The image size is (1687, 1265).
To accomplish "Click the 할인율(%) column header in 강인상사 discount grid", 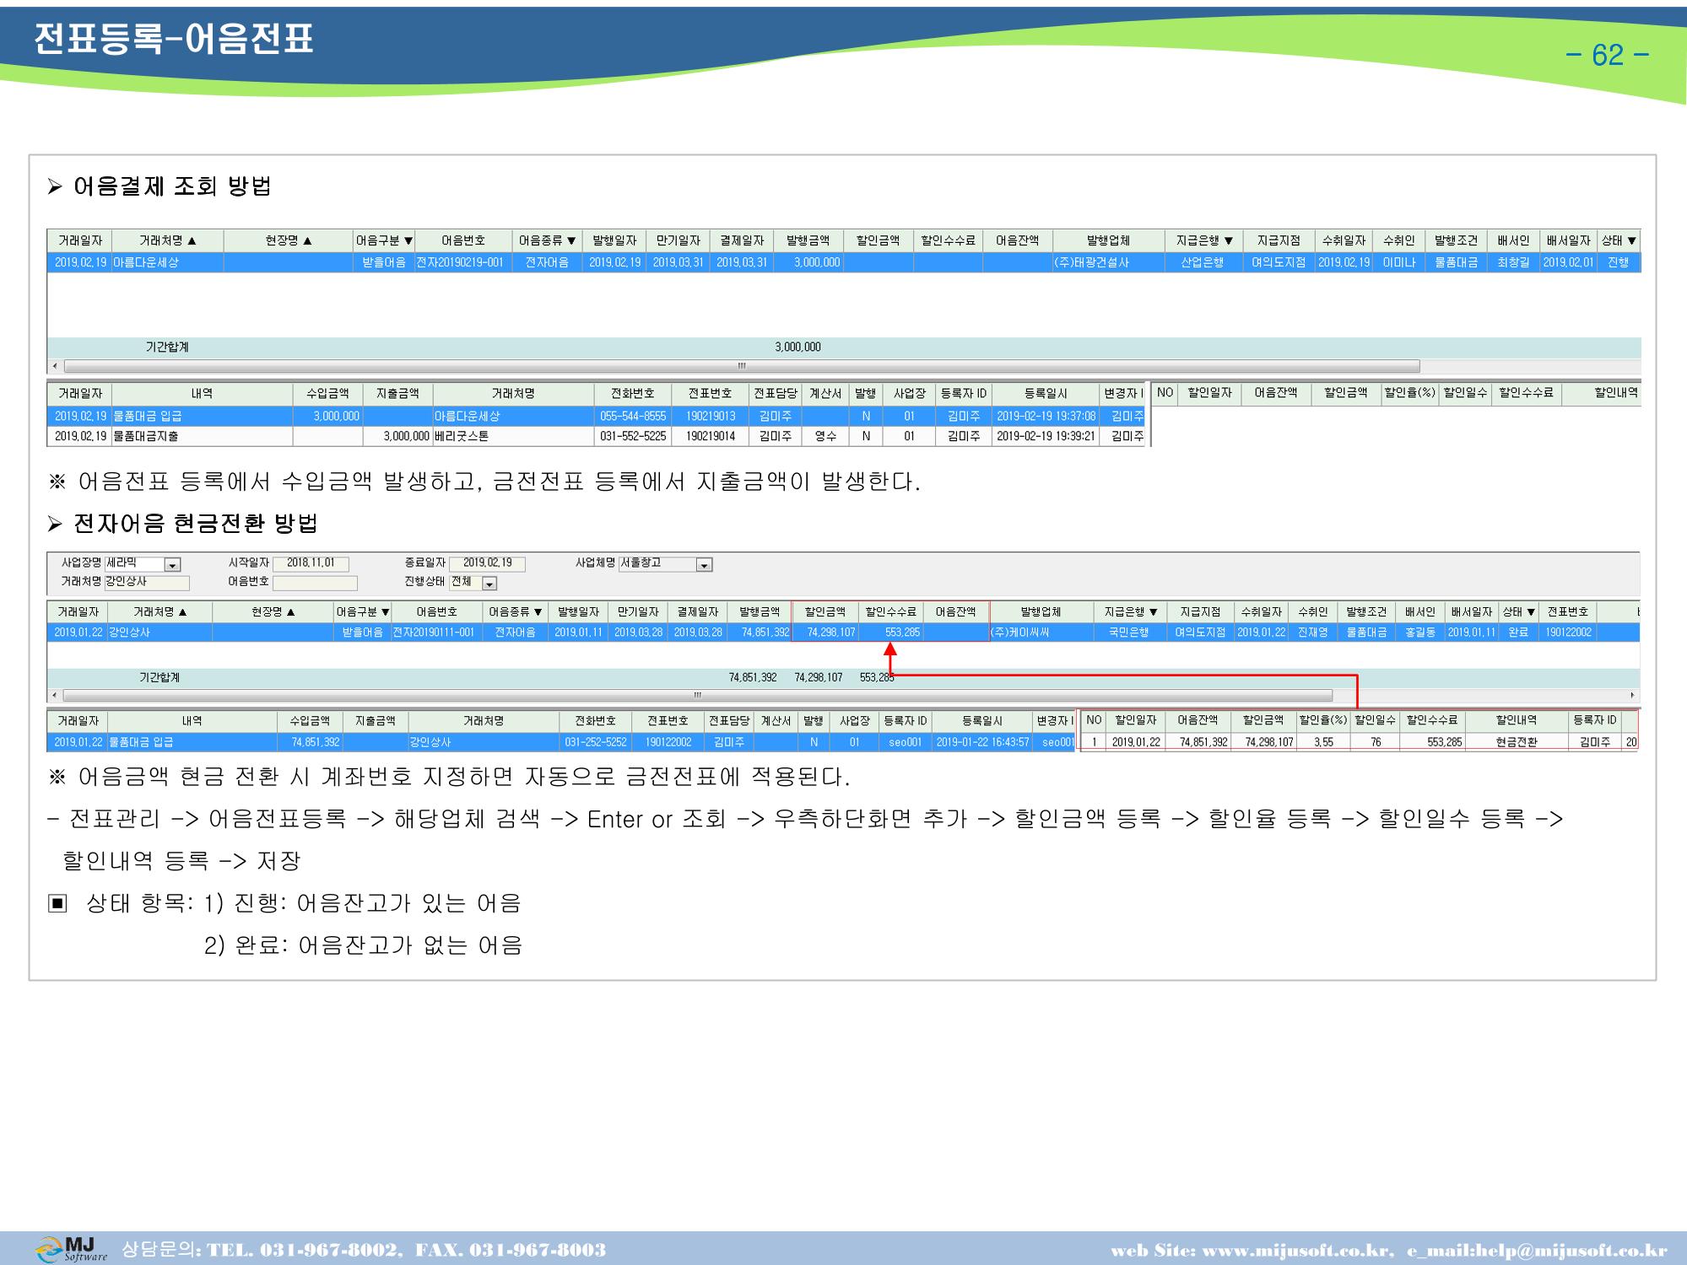I will [1323, 720].
